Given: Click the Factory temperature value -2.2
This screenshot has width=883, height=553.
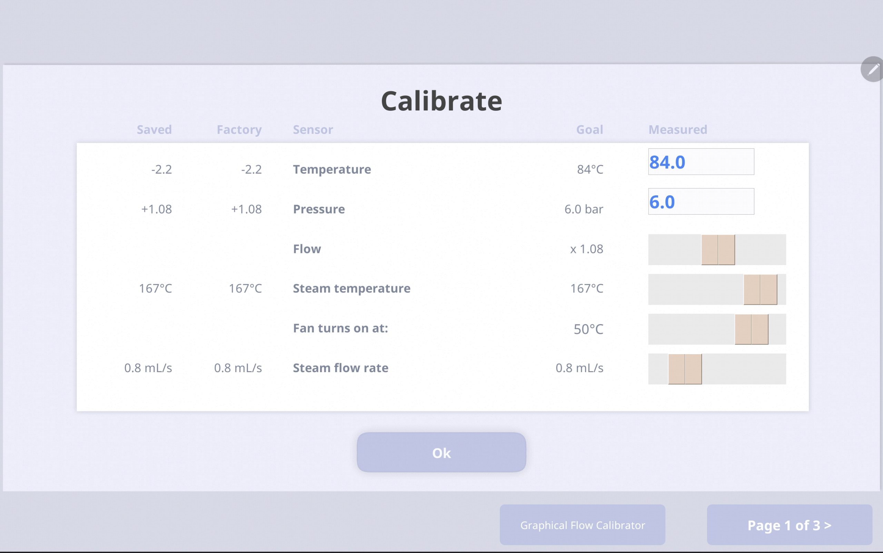Looking at the screenshot, I should click(251, 169).
